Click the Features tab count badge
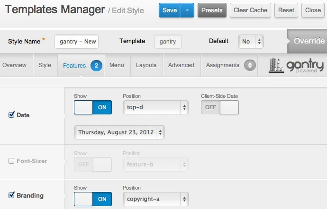This screenshot has width=327, height=209. [x=96, y=66]
